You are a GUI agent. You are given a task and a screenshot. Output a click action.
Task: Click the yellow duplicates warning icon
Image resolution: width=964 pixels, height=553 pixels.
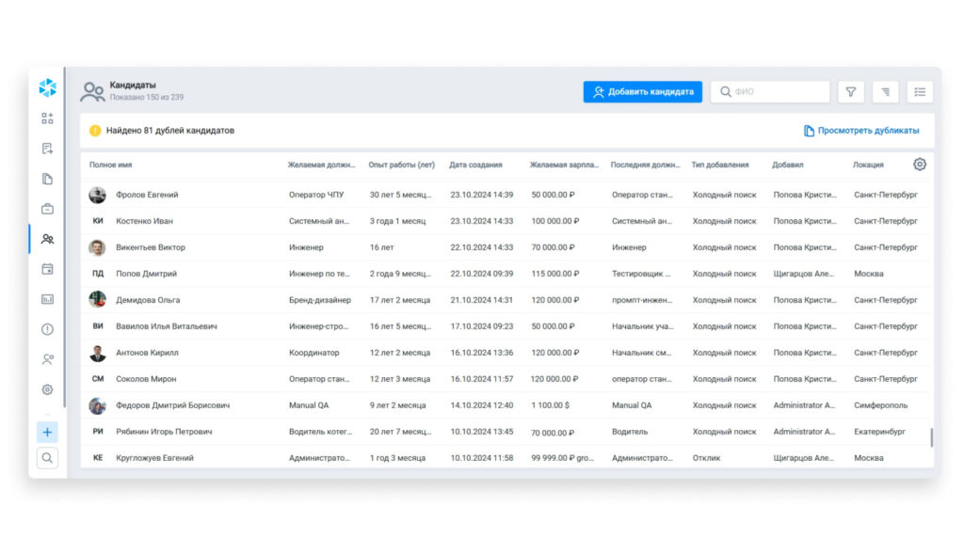[95, 131]
